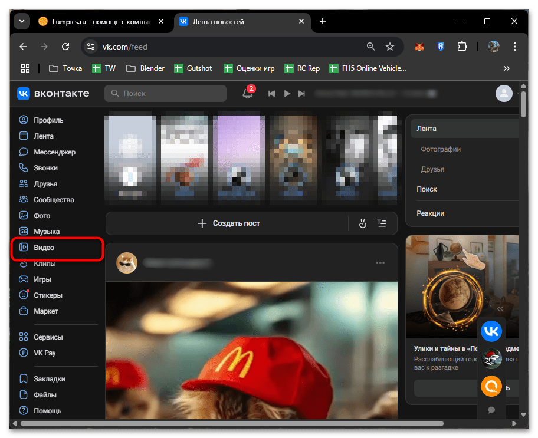This screenshot has height=438, width=538.
Task: Skip to next track in header
Action: coord(301,94)
